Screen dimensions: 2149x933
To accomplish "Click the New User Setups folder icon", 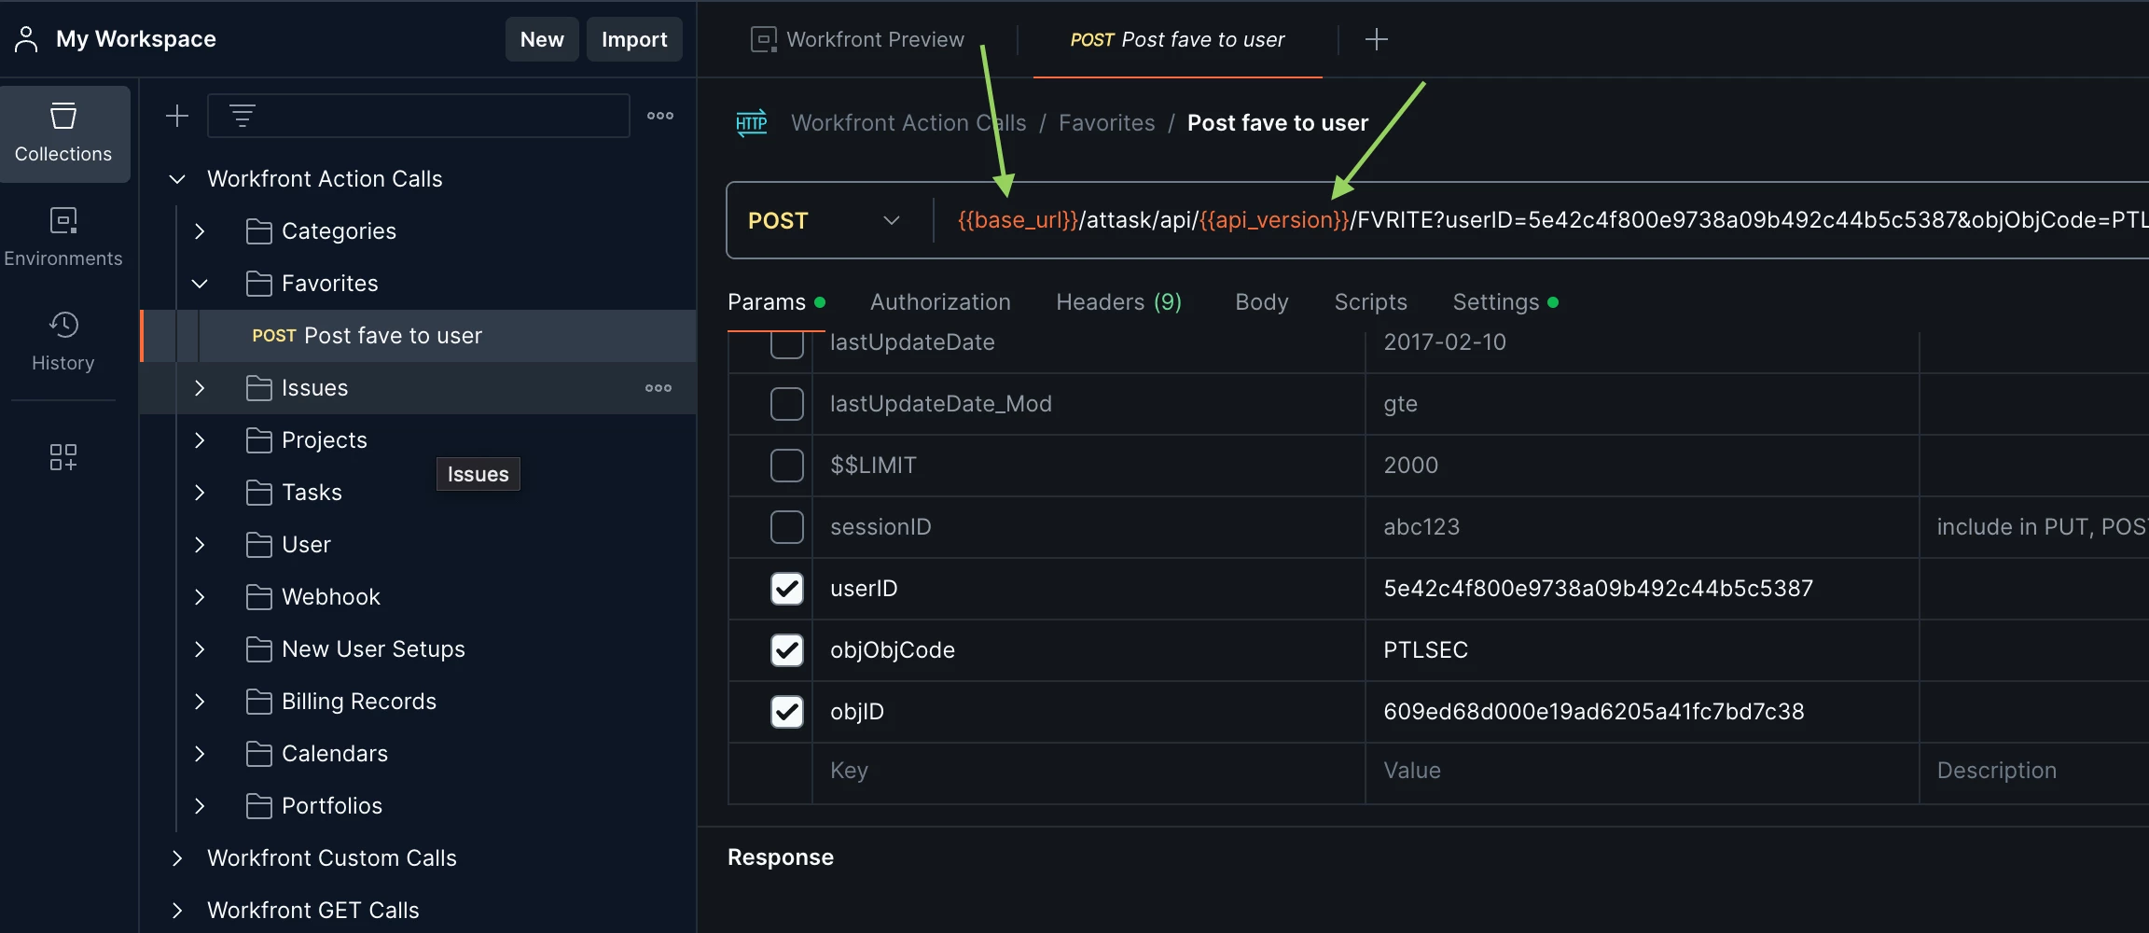I will [x=259, y=649].
